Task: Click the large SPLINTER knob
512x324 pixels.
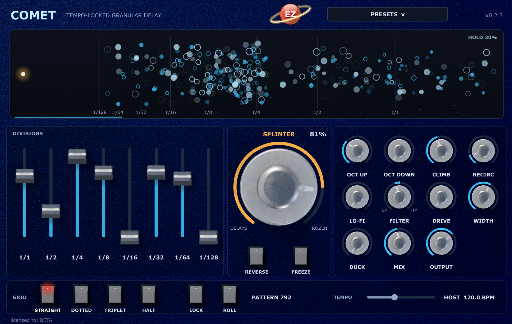Action: (x=279, y=187)
